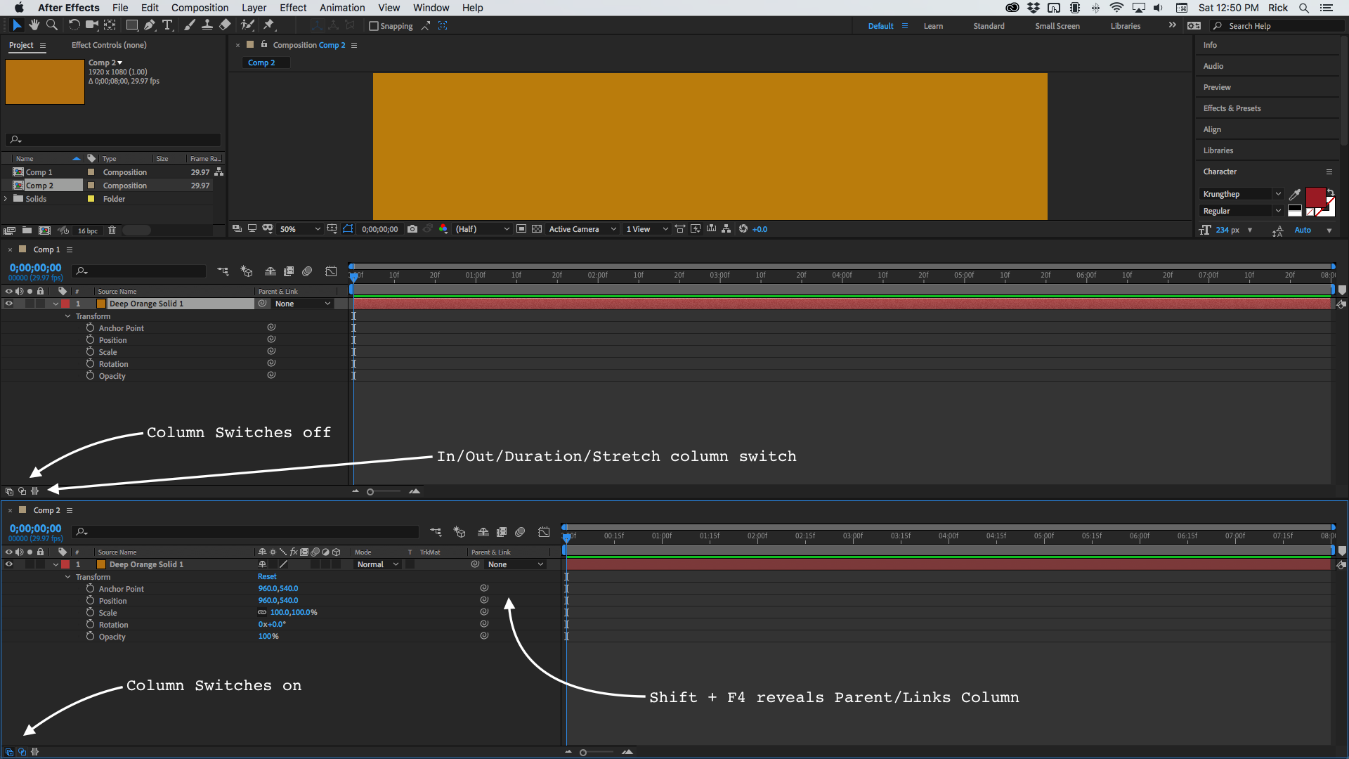This screenshot has width=1349, height=759.
Task: Click the Comp 2 thumbnail in Project panel
Action: tap(44, 82)
